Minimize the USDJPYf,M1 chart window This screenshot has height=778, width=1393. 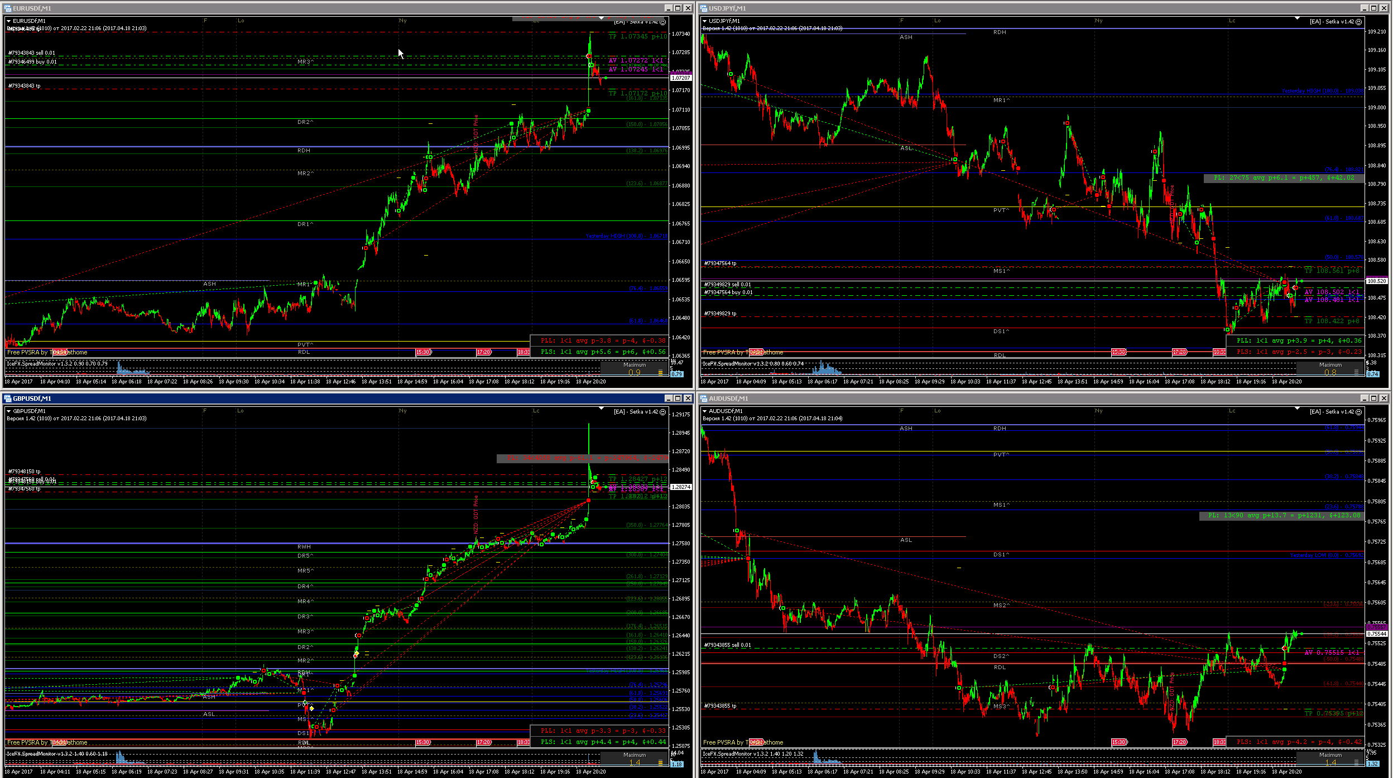1364,8
